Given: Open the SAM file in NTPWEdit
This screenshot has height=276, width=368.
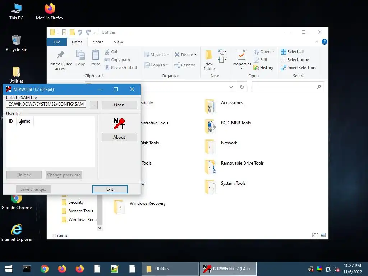Looking at the screenshot, I should pyautogui.click(x=119, y=105).
